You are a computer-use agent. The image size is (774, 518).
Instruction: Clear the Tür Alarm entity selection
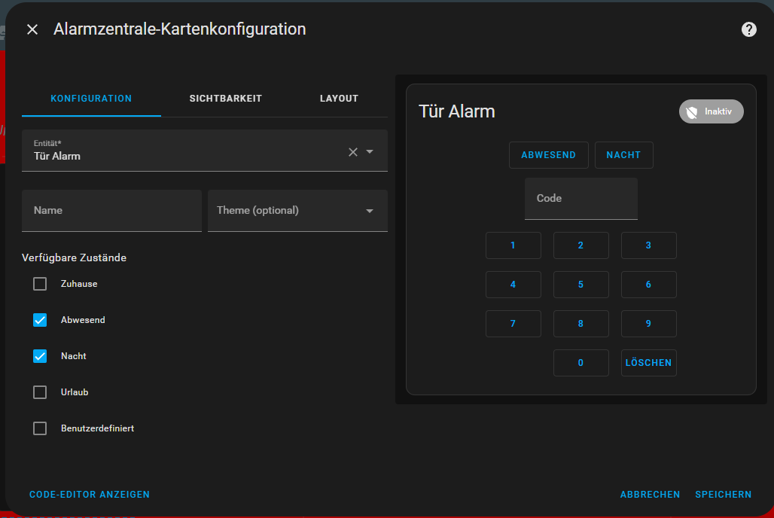pos(352,152)
